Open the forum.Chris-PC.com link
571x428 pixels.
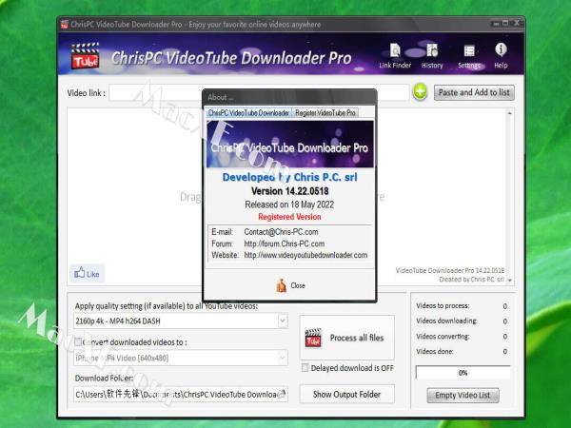284,243
